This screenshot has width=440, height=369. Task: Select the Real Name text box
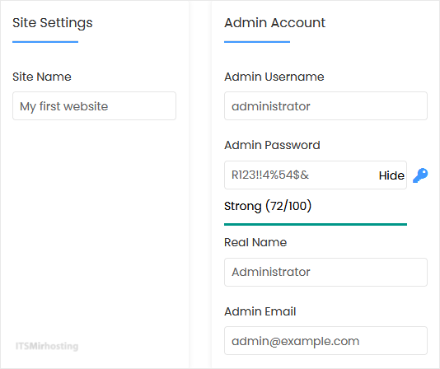pyautogui.click(x=325, y=272)
